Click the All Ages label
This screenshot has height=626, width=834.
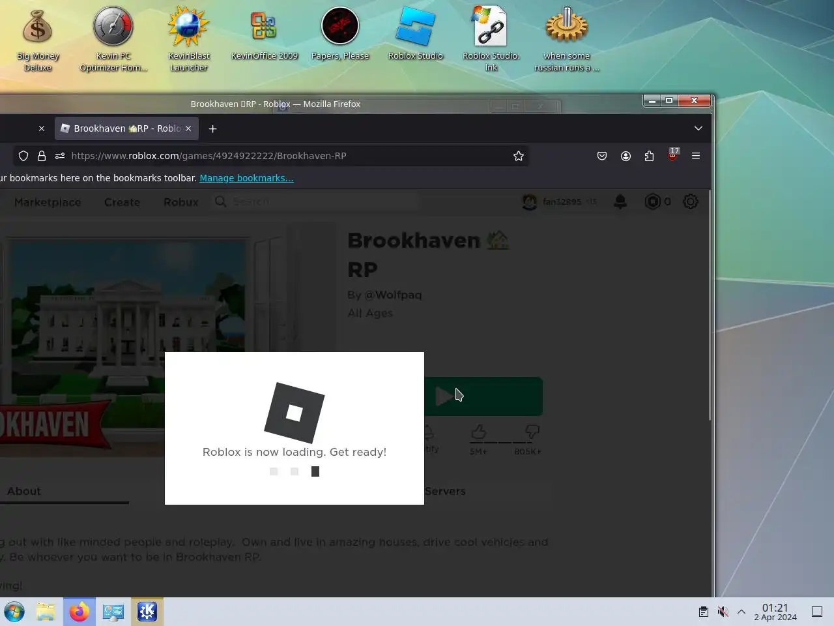(x=370, y=313)
